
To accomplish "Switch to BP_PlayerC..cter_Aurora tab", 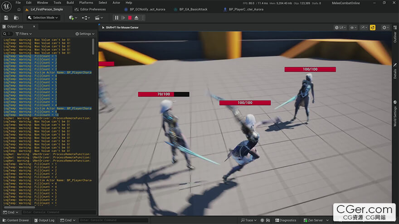I will 243,10.
